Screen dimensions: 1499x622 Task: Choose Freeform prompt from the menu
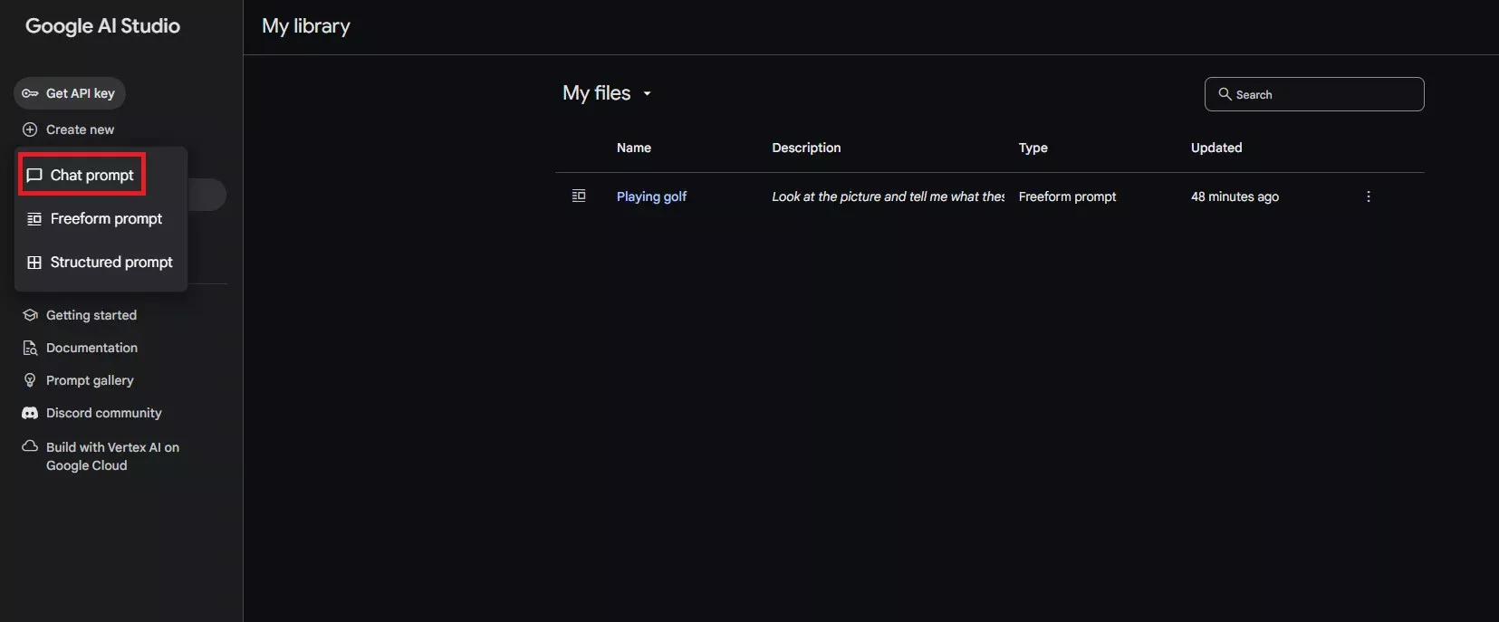point(106,219)
